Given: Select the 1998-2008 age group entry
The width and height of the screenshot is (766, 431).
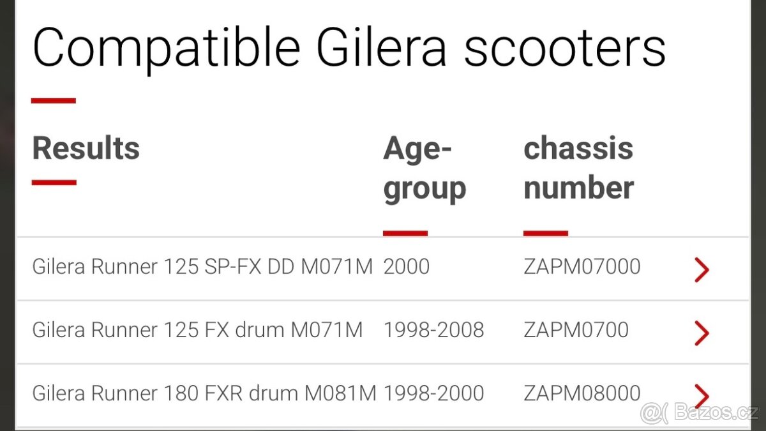Looking at the screenshot, I should (433, 329).
